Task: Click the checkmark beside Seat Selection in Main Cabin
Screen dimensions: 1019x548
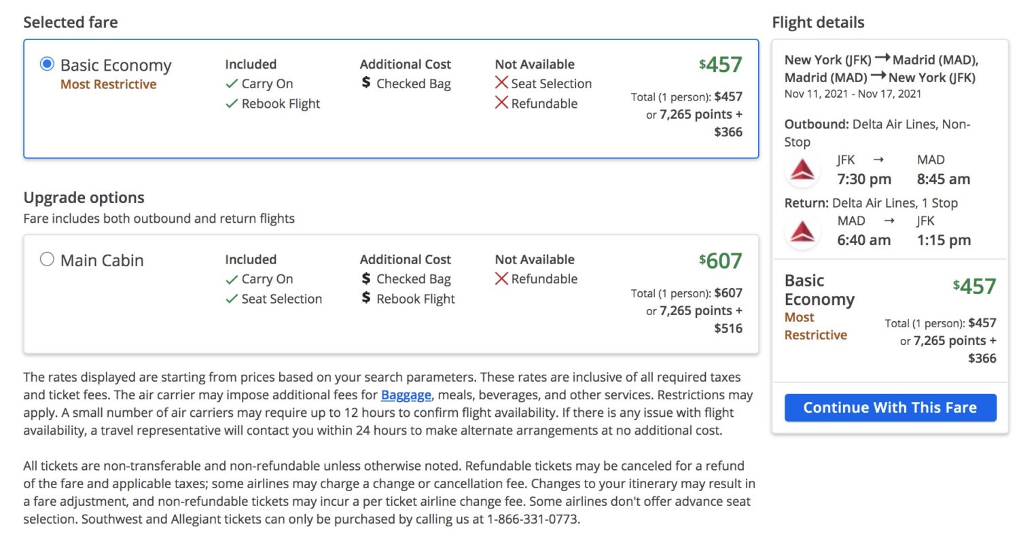Action: click(x=231, y=299)
